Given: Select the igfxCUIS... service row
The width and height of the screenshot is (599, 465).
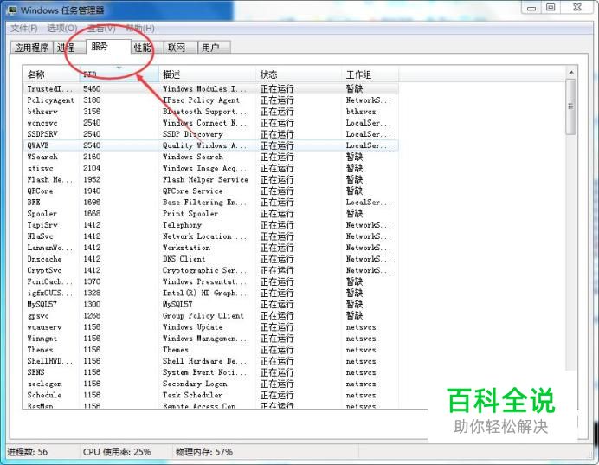Looking at the screenshot, I should click(210, 293).
